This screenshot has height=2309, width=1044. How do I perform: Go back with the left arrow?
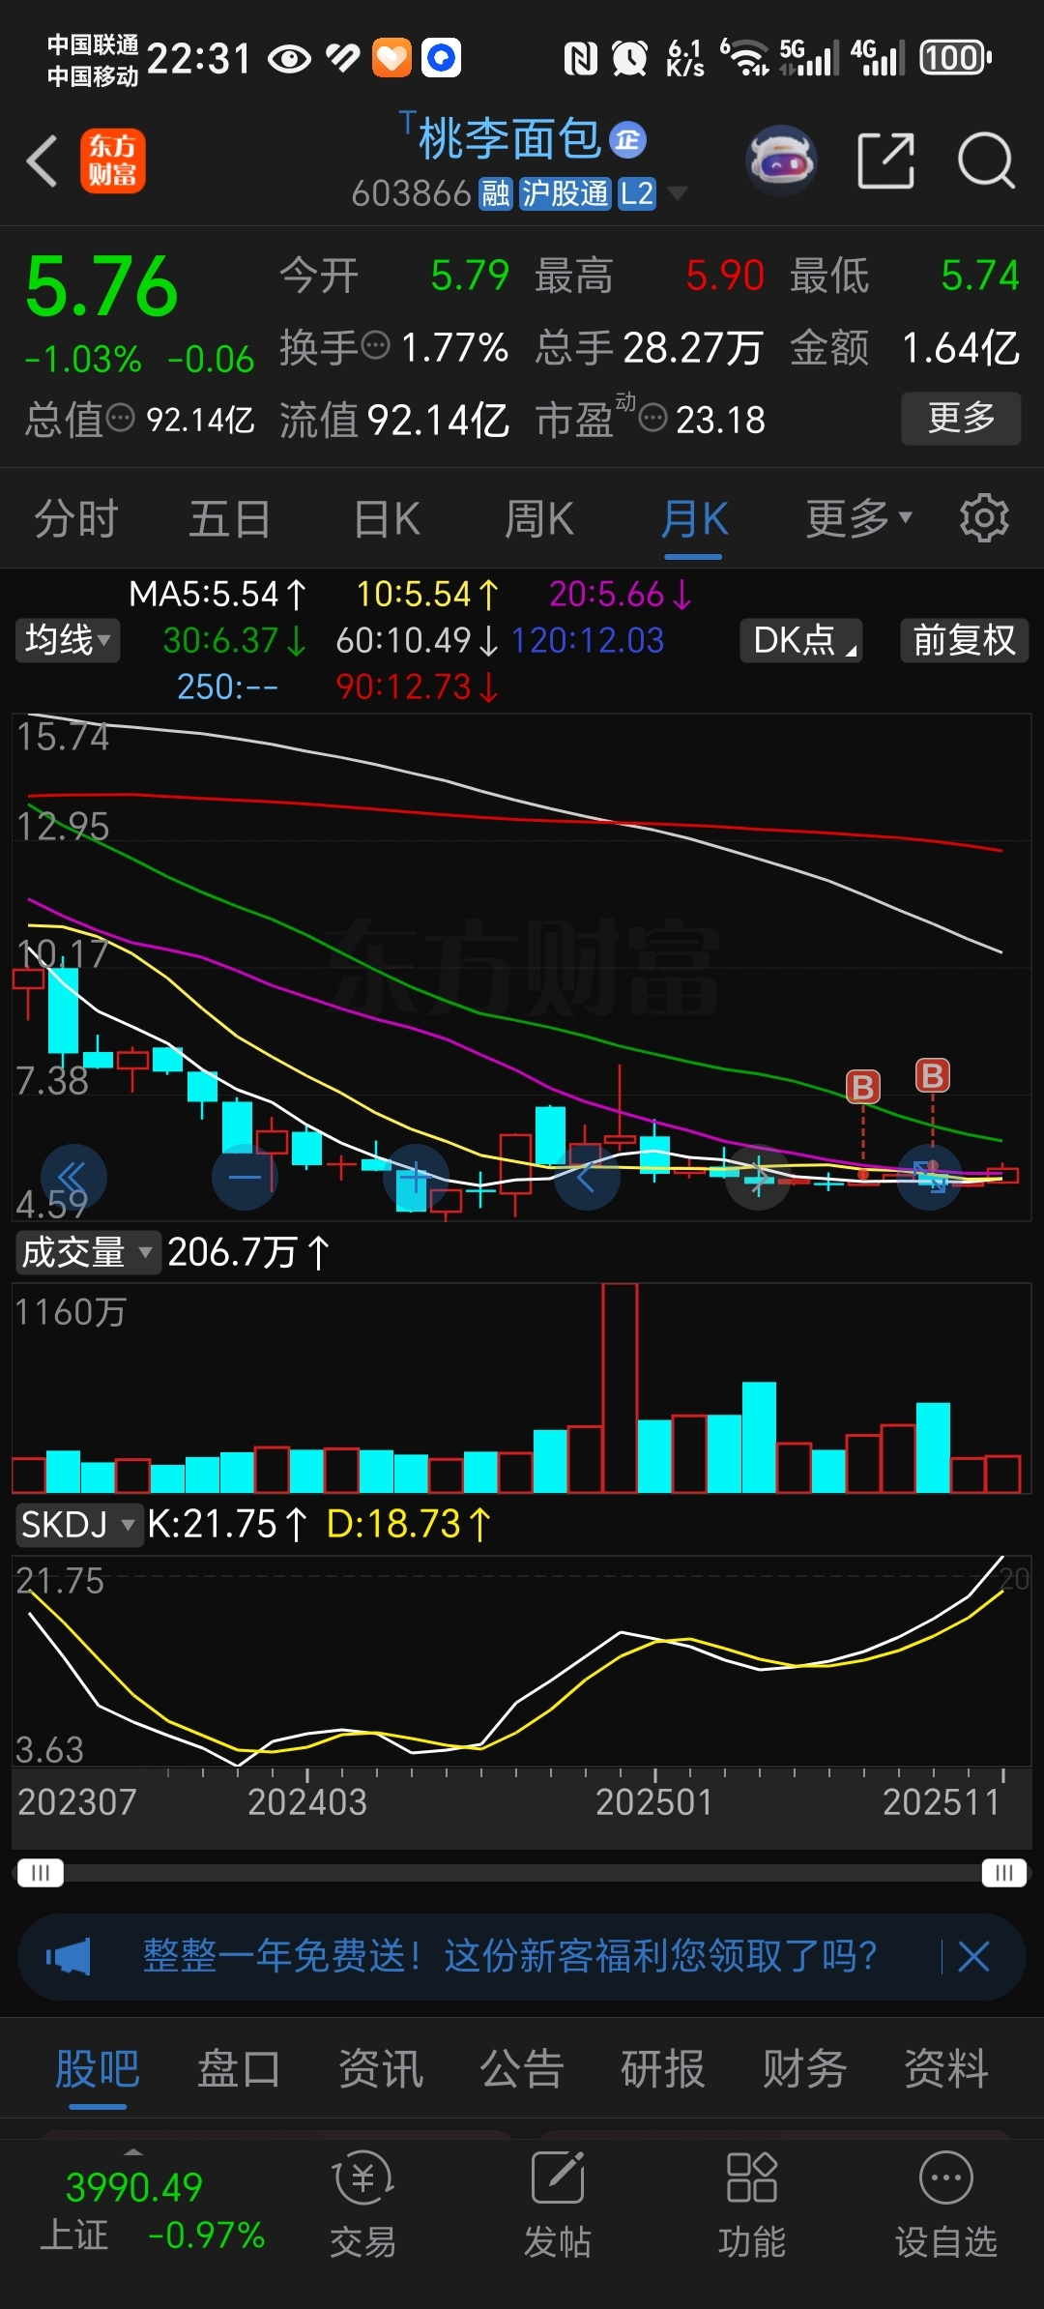click(x=43, y=161)
